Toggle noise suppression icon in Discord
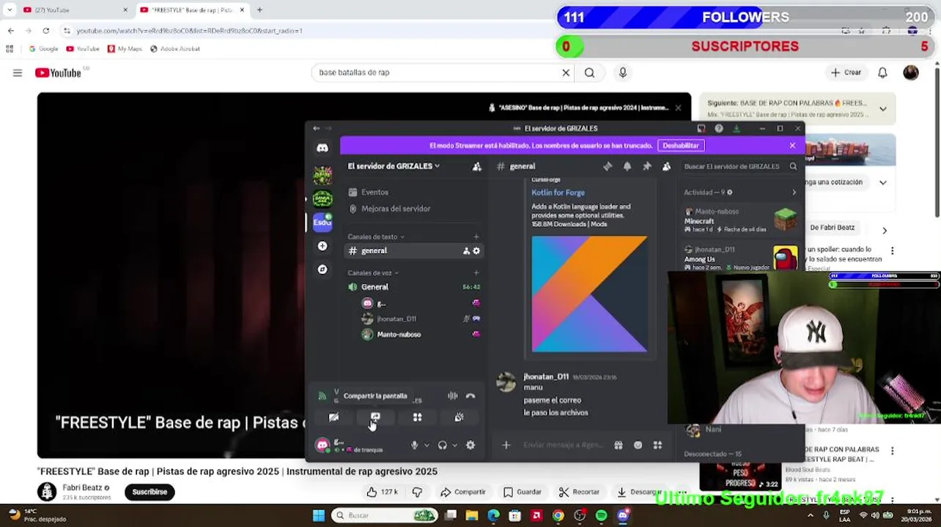 [x=452, y=396]
